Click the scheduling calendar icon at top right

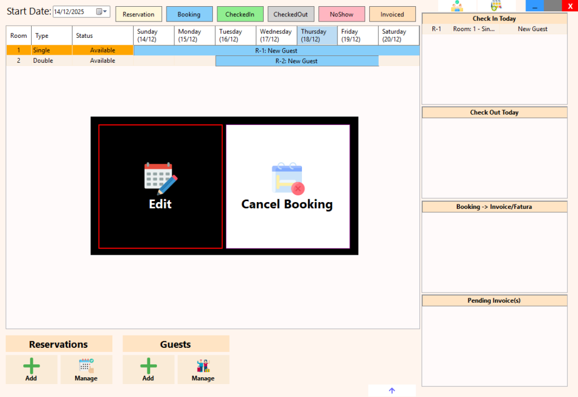click(497, 6)
